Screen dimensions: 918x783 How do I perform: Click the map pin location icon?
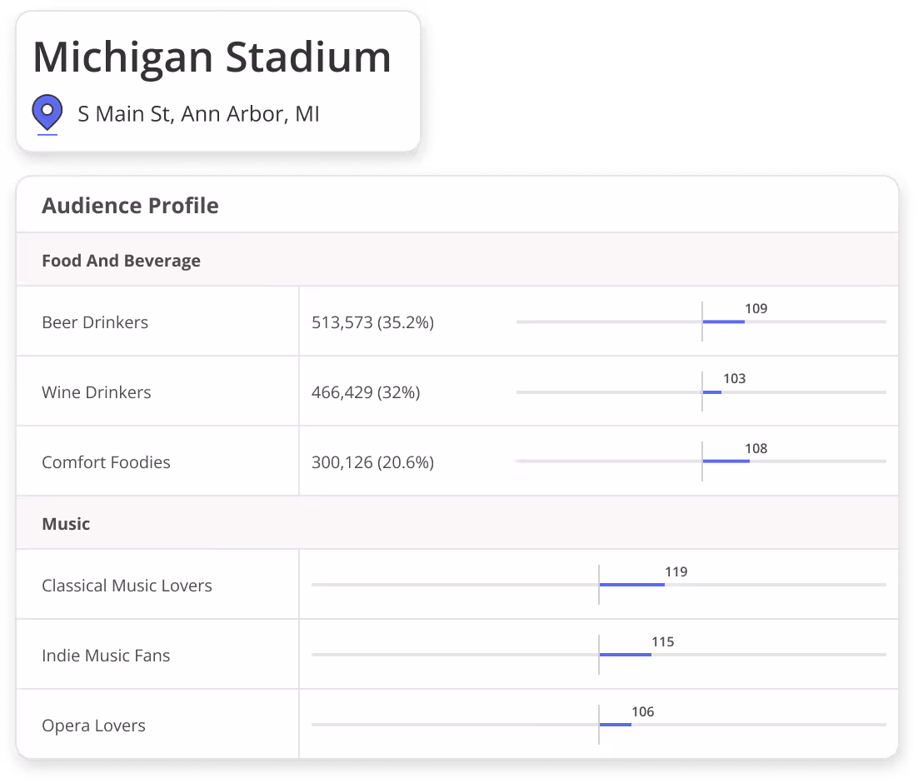tap(46, 112)
